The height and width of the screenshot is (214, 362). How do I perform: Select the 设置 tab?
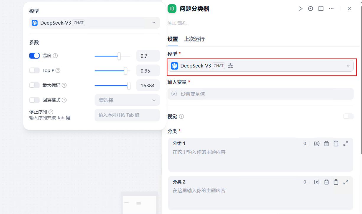tap(173, 39)
